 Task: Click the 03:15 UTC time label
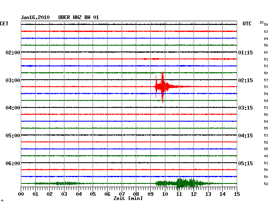(245, 108)
